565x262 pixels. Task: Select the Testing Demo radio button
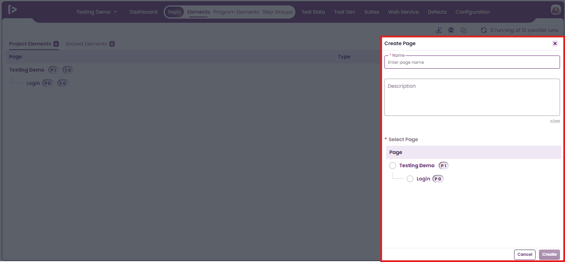393,166
